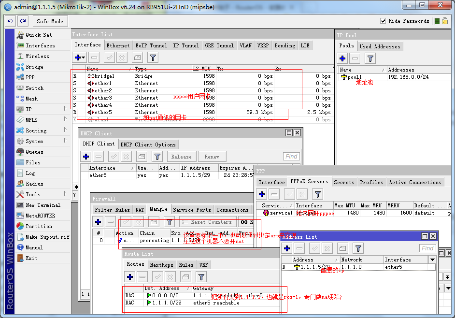The height and width of the screenshot is (318, 455).
Task: Open the Mesh sidebar menu
Action: [31, 99]
